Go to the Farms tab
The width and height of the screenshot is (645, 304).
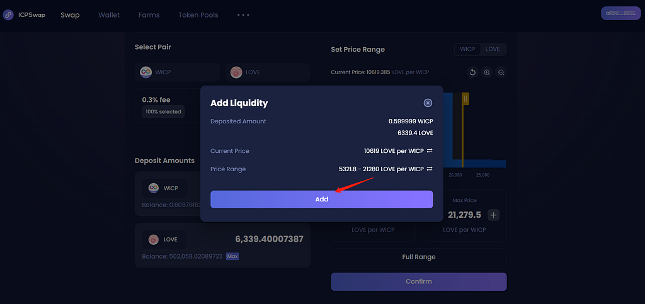(149, 15)
